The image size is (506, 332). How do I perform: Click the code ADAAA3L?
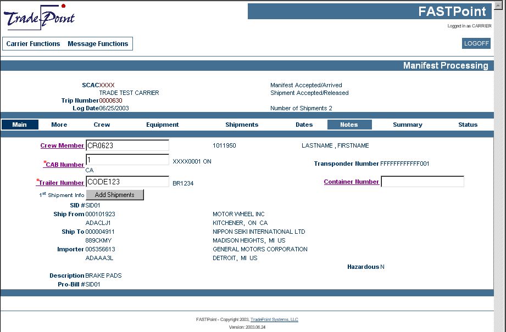[99, 258]
